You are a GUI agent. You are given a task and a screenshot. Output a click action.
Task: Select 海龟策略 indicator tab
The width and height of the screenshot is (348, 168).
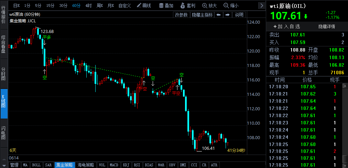pos(86,165)
